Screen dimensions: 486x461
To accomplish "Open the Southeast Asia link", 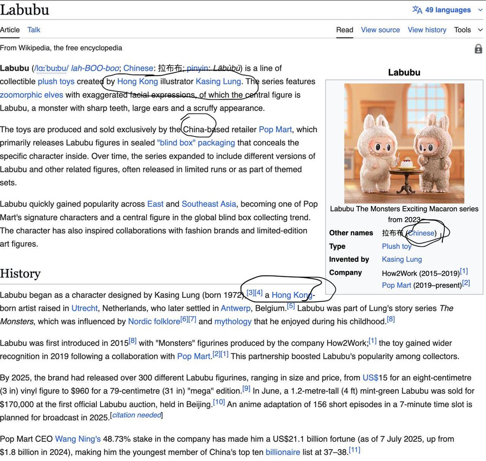I will pos(209,204).
